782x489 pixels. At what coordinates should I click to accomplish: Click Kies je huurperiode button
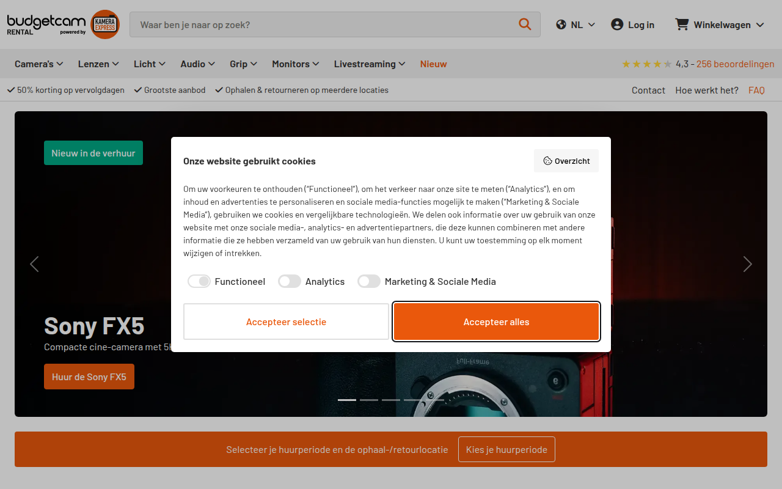(x=506, y=449)
